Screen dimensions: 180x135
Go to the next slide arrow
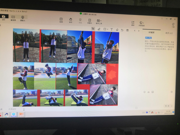(139, 31)
